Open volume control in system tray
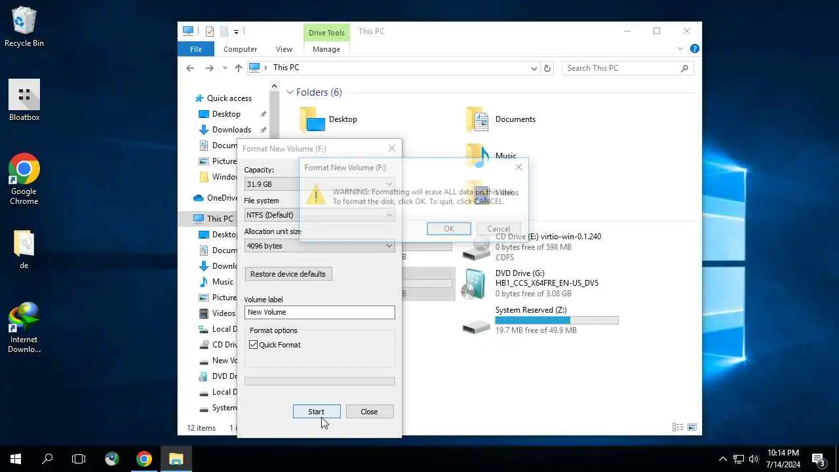The width and height of the screenshot is (839, 472). click(x=754, y=459)
